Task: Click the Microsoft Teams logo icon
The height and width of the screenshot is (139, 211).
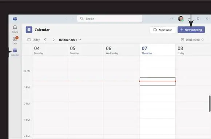Action: click(15, 19)
